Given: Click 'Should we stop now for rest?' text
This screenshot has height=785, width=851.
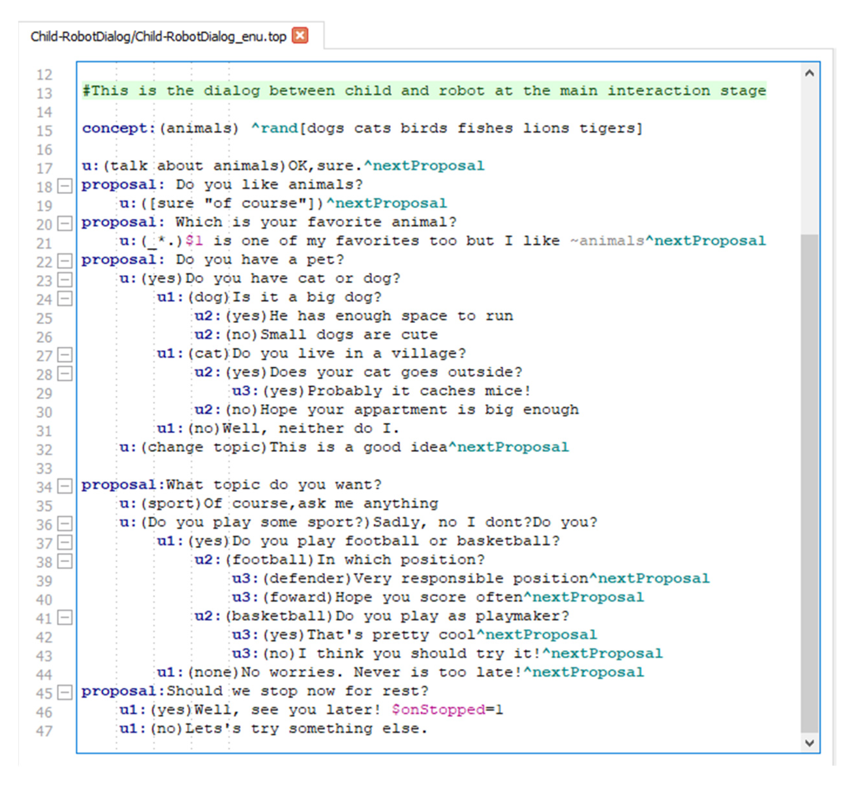Looking at the screenshot, I should coord(297,691).
